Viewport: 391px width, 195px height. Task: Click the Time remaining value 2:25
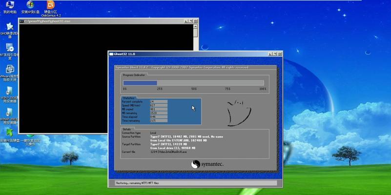click(159, 120)
